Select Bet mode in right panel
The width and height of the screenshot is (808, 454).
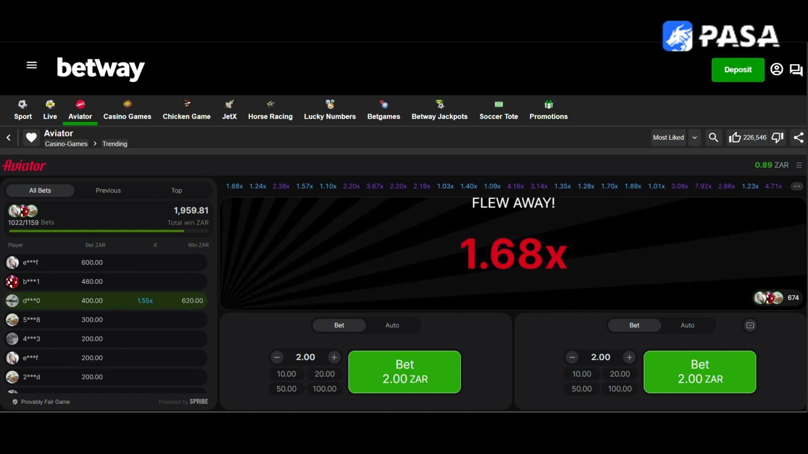634,325
